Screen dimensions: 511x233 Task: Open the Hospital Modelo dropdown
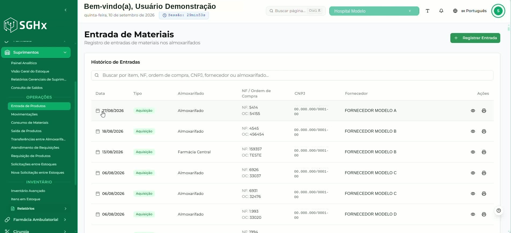(x=374, y=11)
